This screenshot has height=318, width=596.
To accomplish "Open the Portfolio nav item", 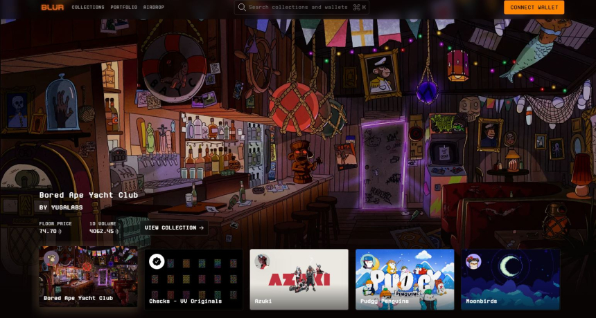I will (x=124, y=8).
